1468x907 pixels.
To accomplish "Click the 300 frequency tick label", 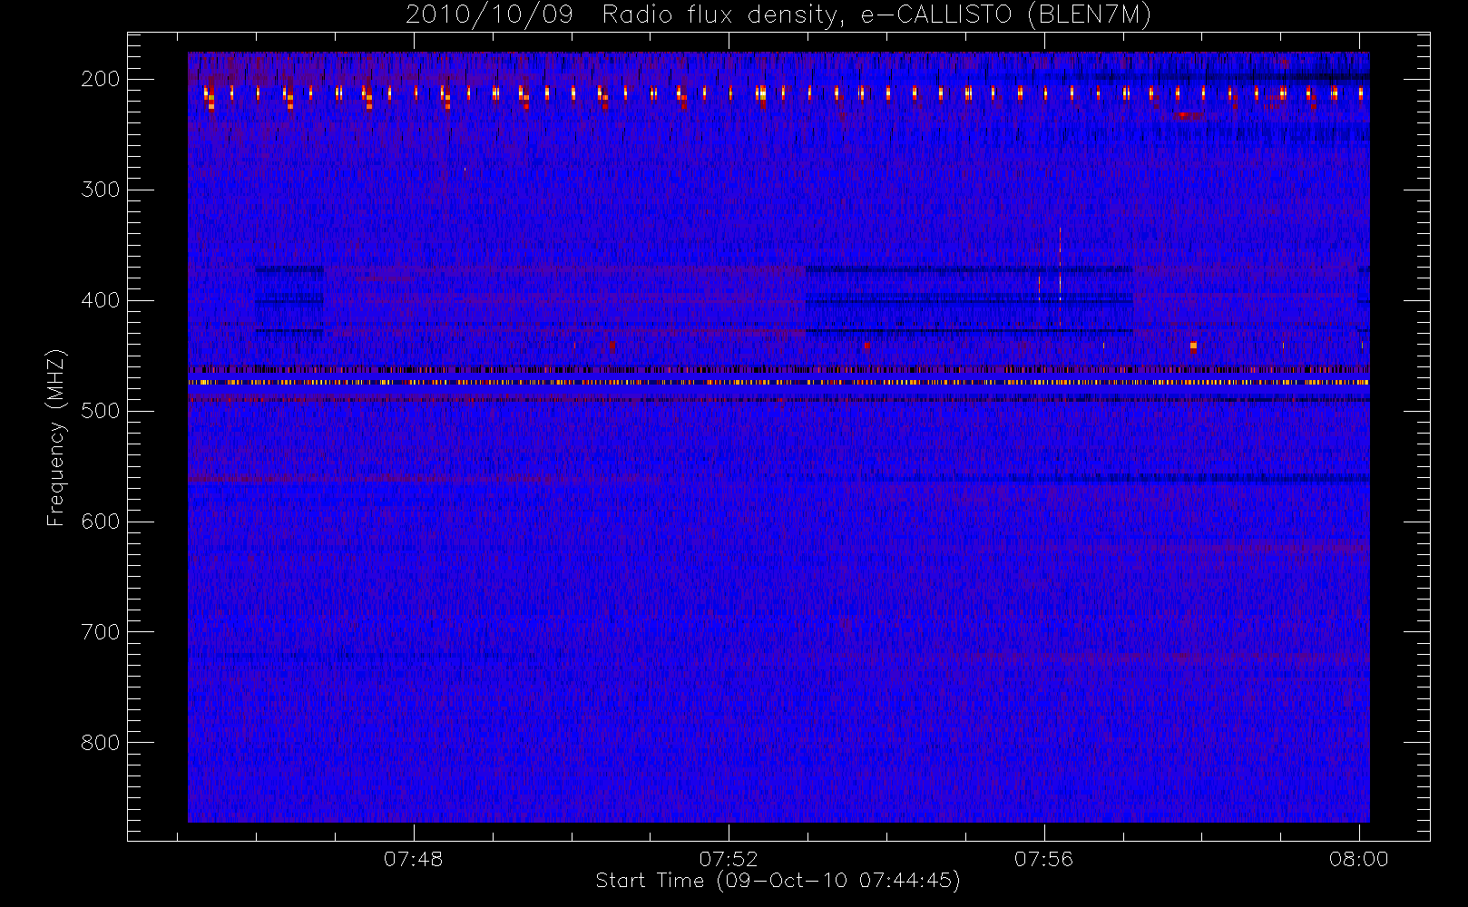I will pyautogui.click(x=101, y=190).
